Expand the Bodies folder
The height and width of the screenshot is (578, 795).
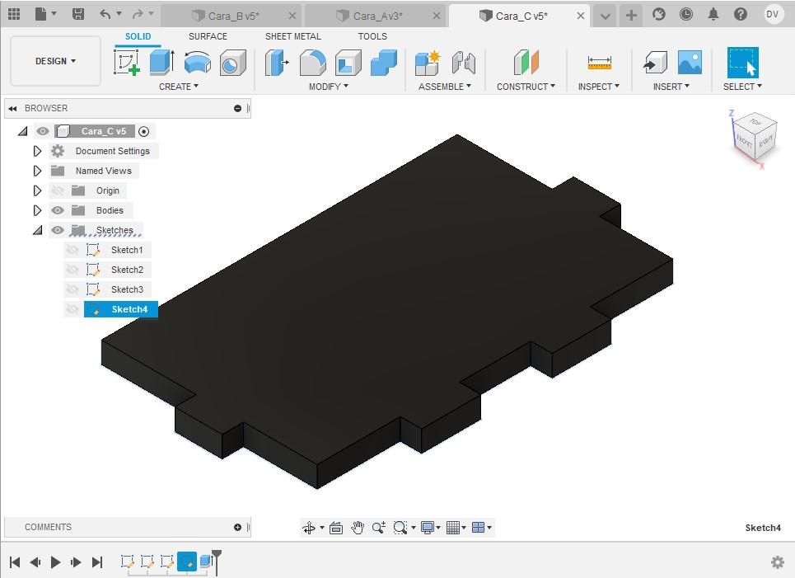pyautogui.click(x=37, y=210)
